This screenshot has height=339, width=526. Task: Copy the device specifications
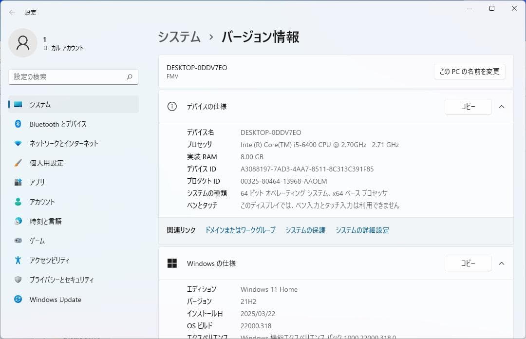pyautogui.click(x=468, y=107)
